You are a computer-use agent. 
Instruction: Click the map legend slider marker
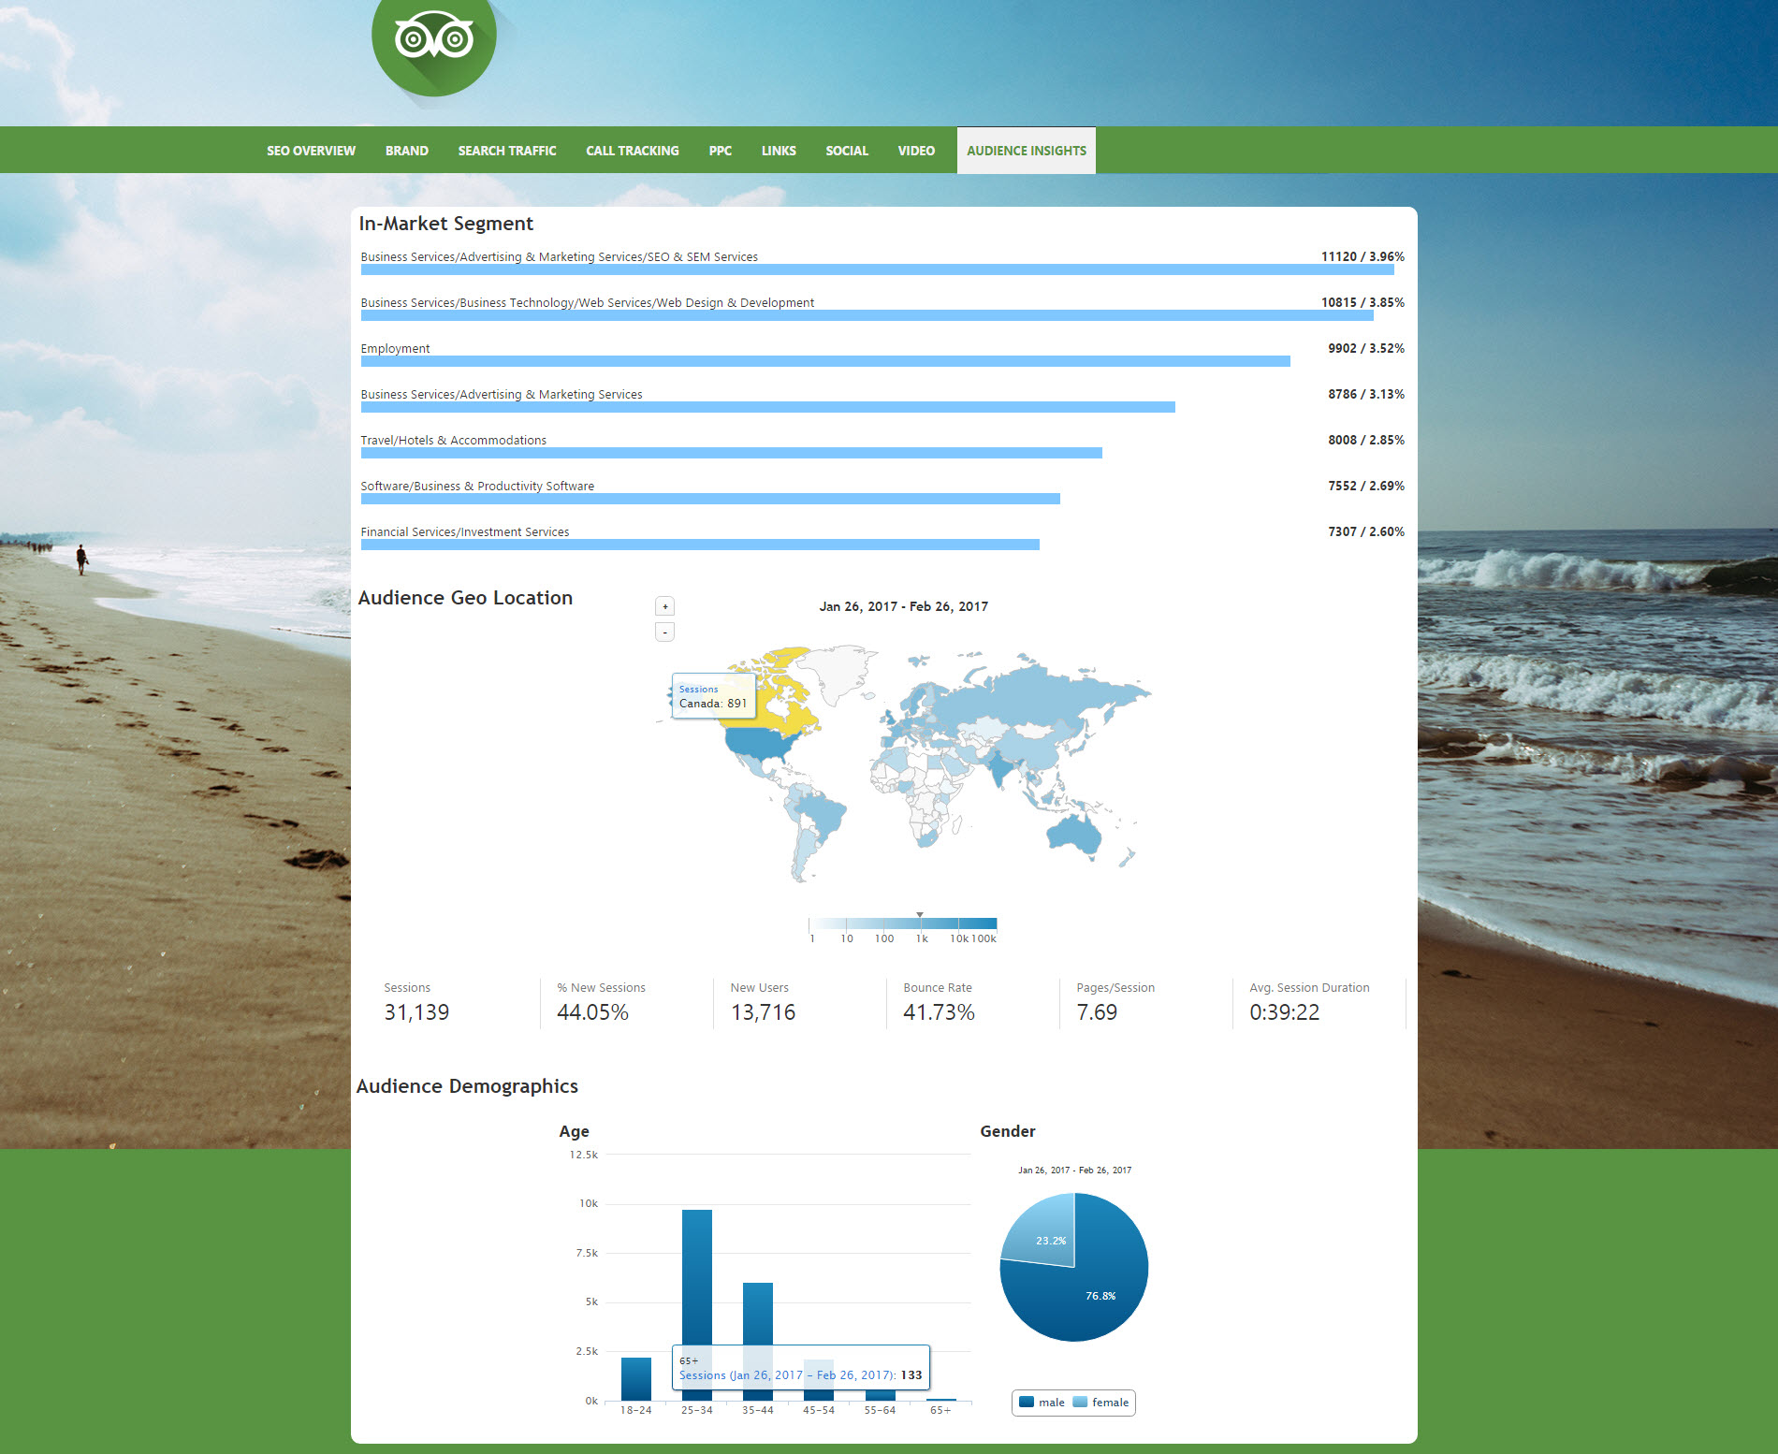[x=920, y=915]
